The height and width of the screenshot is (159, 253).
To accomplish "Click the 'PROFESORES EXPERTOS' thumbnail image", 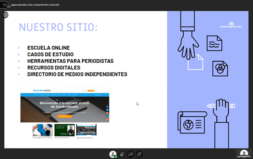I will click(x=64, y=130).
